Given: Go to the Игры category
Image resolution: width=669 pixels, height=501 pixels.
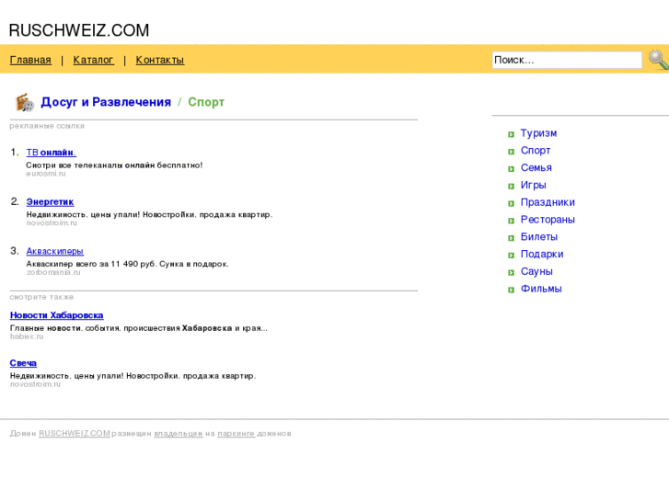Looking at the screenshot, I should 534,185.
